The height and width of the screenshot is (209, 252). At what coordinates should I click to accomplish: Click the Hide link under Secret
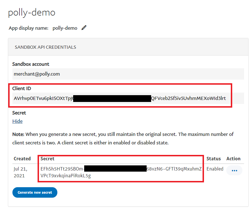pyautogui.click(x=18, y=121)
